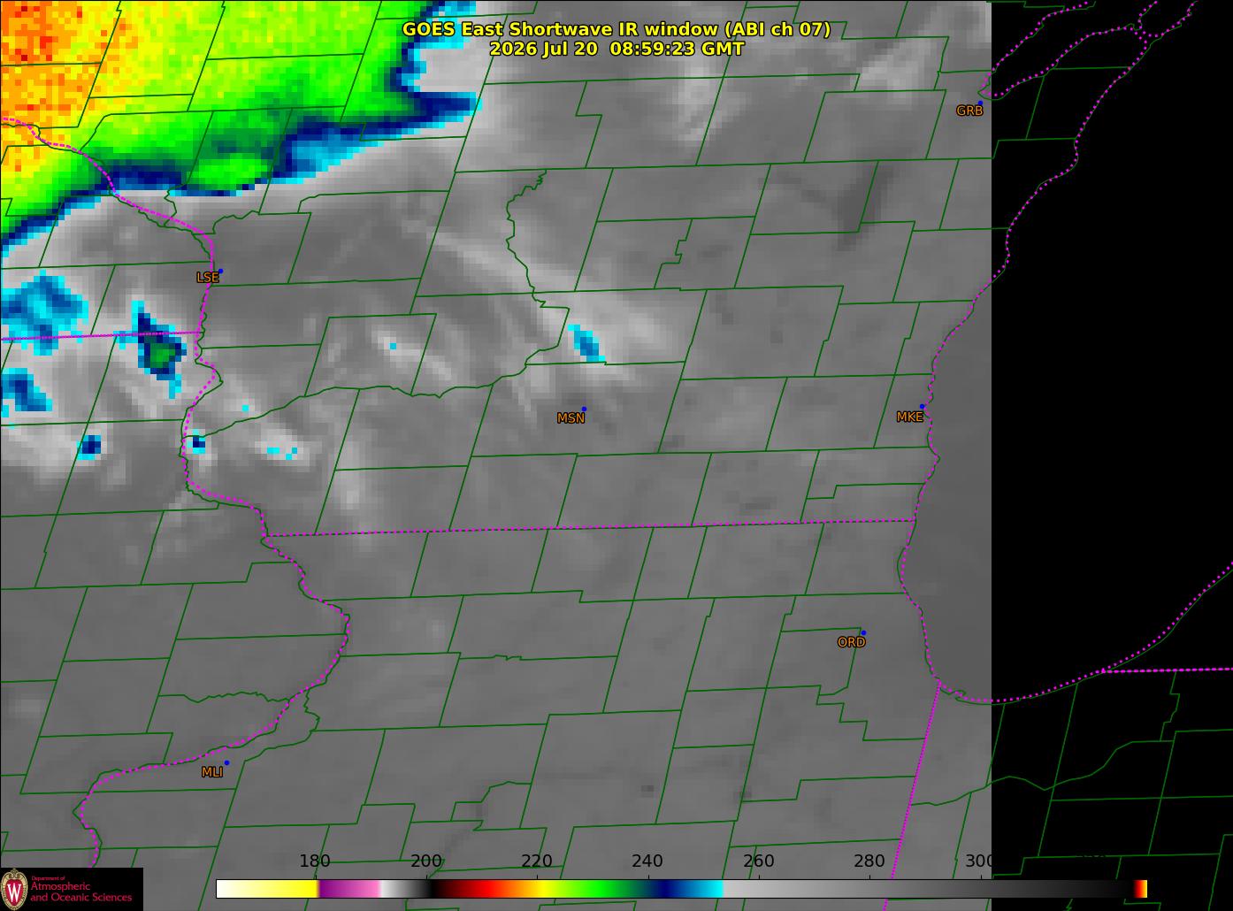1233x911 pixels.
Task: Click the blue dot marking ORD station
Action: pos(863,632)
